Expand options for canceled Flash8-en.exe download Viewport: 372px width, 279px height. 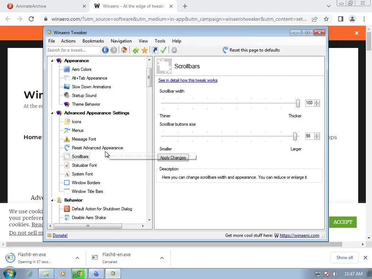162,258
